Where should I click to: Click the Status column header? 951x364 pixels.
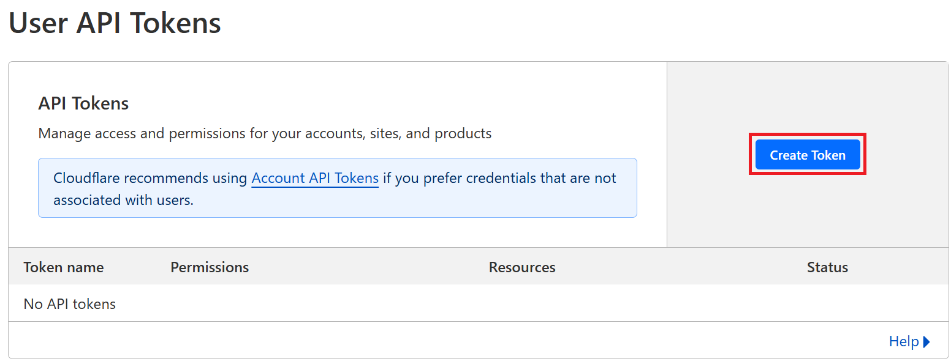(x=827, y=267)
